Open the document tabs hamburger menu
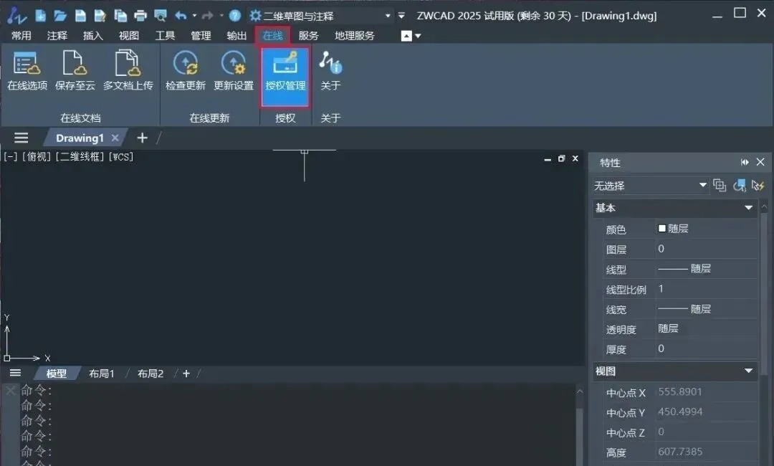Screen dimensions: 774x466 pos(21,138)
